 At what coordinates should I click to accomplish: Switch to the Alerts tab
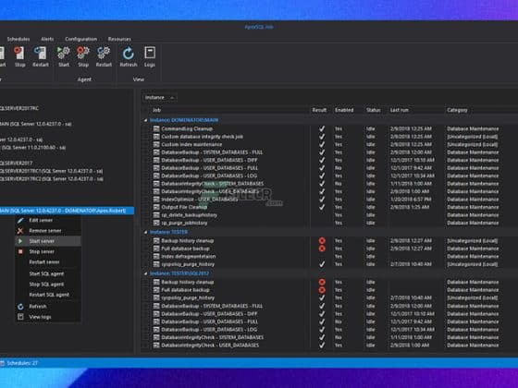coord(47,39)
